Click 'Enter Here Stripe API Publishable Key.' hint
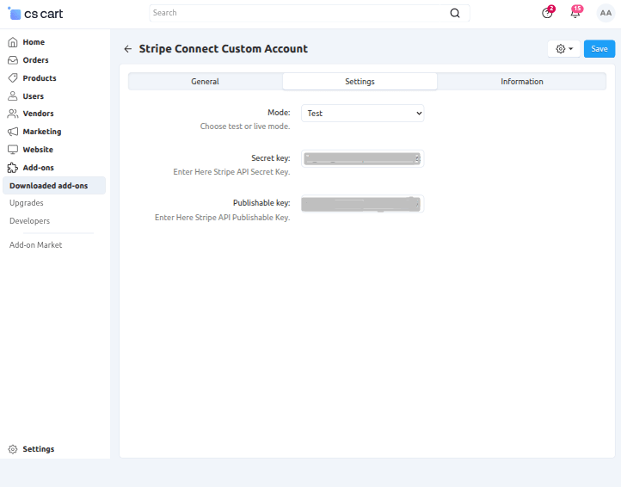 (222, 218)
